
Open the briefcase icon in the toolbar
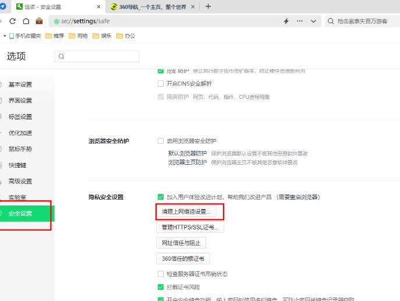point(40,21)
